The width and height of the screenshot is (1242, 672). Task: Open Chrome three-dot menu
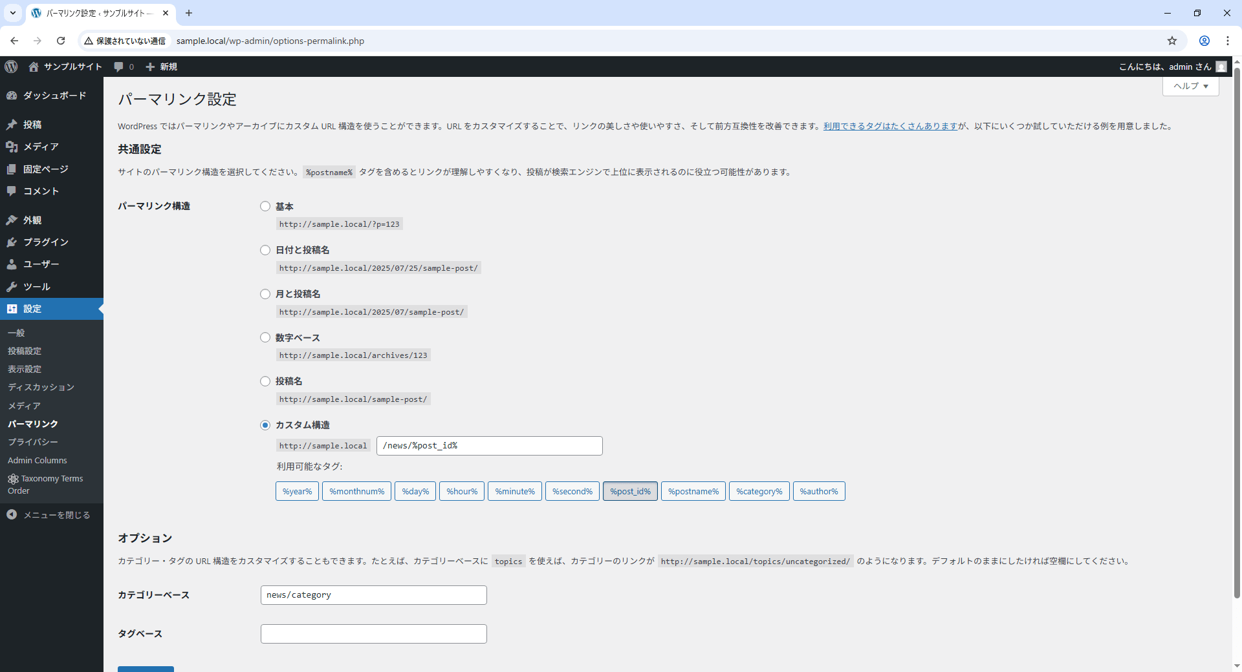pyautogui.click(x=1228, y=41)
